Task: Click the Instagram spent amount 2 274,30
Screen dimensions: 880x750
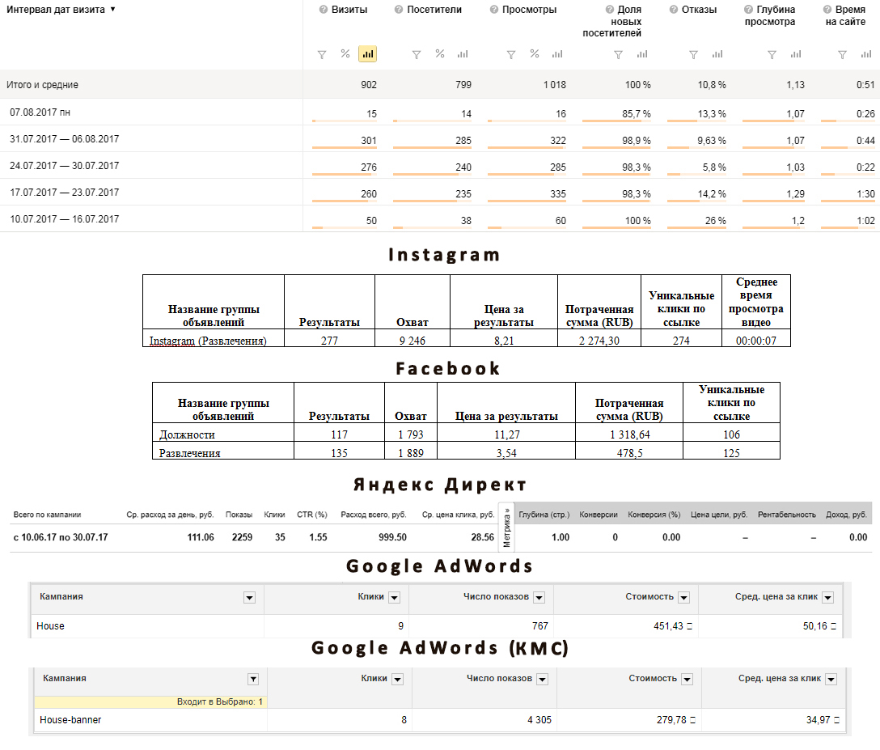Action: (x=599, y=341)
